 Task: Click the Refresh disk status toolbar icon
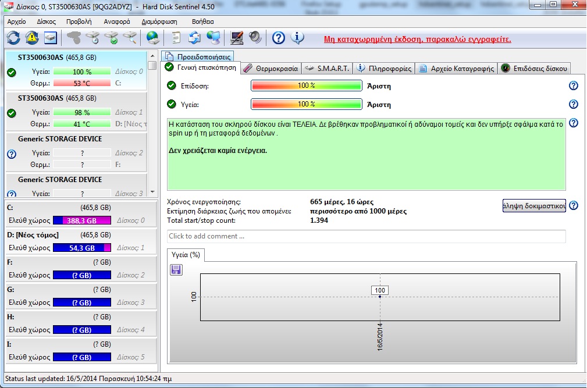[x=13, y=37]
